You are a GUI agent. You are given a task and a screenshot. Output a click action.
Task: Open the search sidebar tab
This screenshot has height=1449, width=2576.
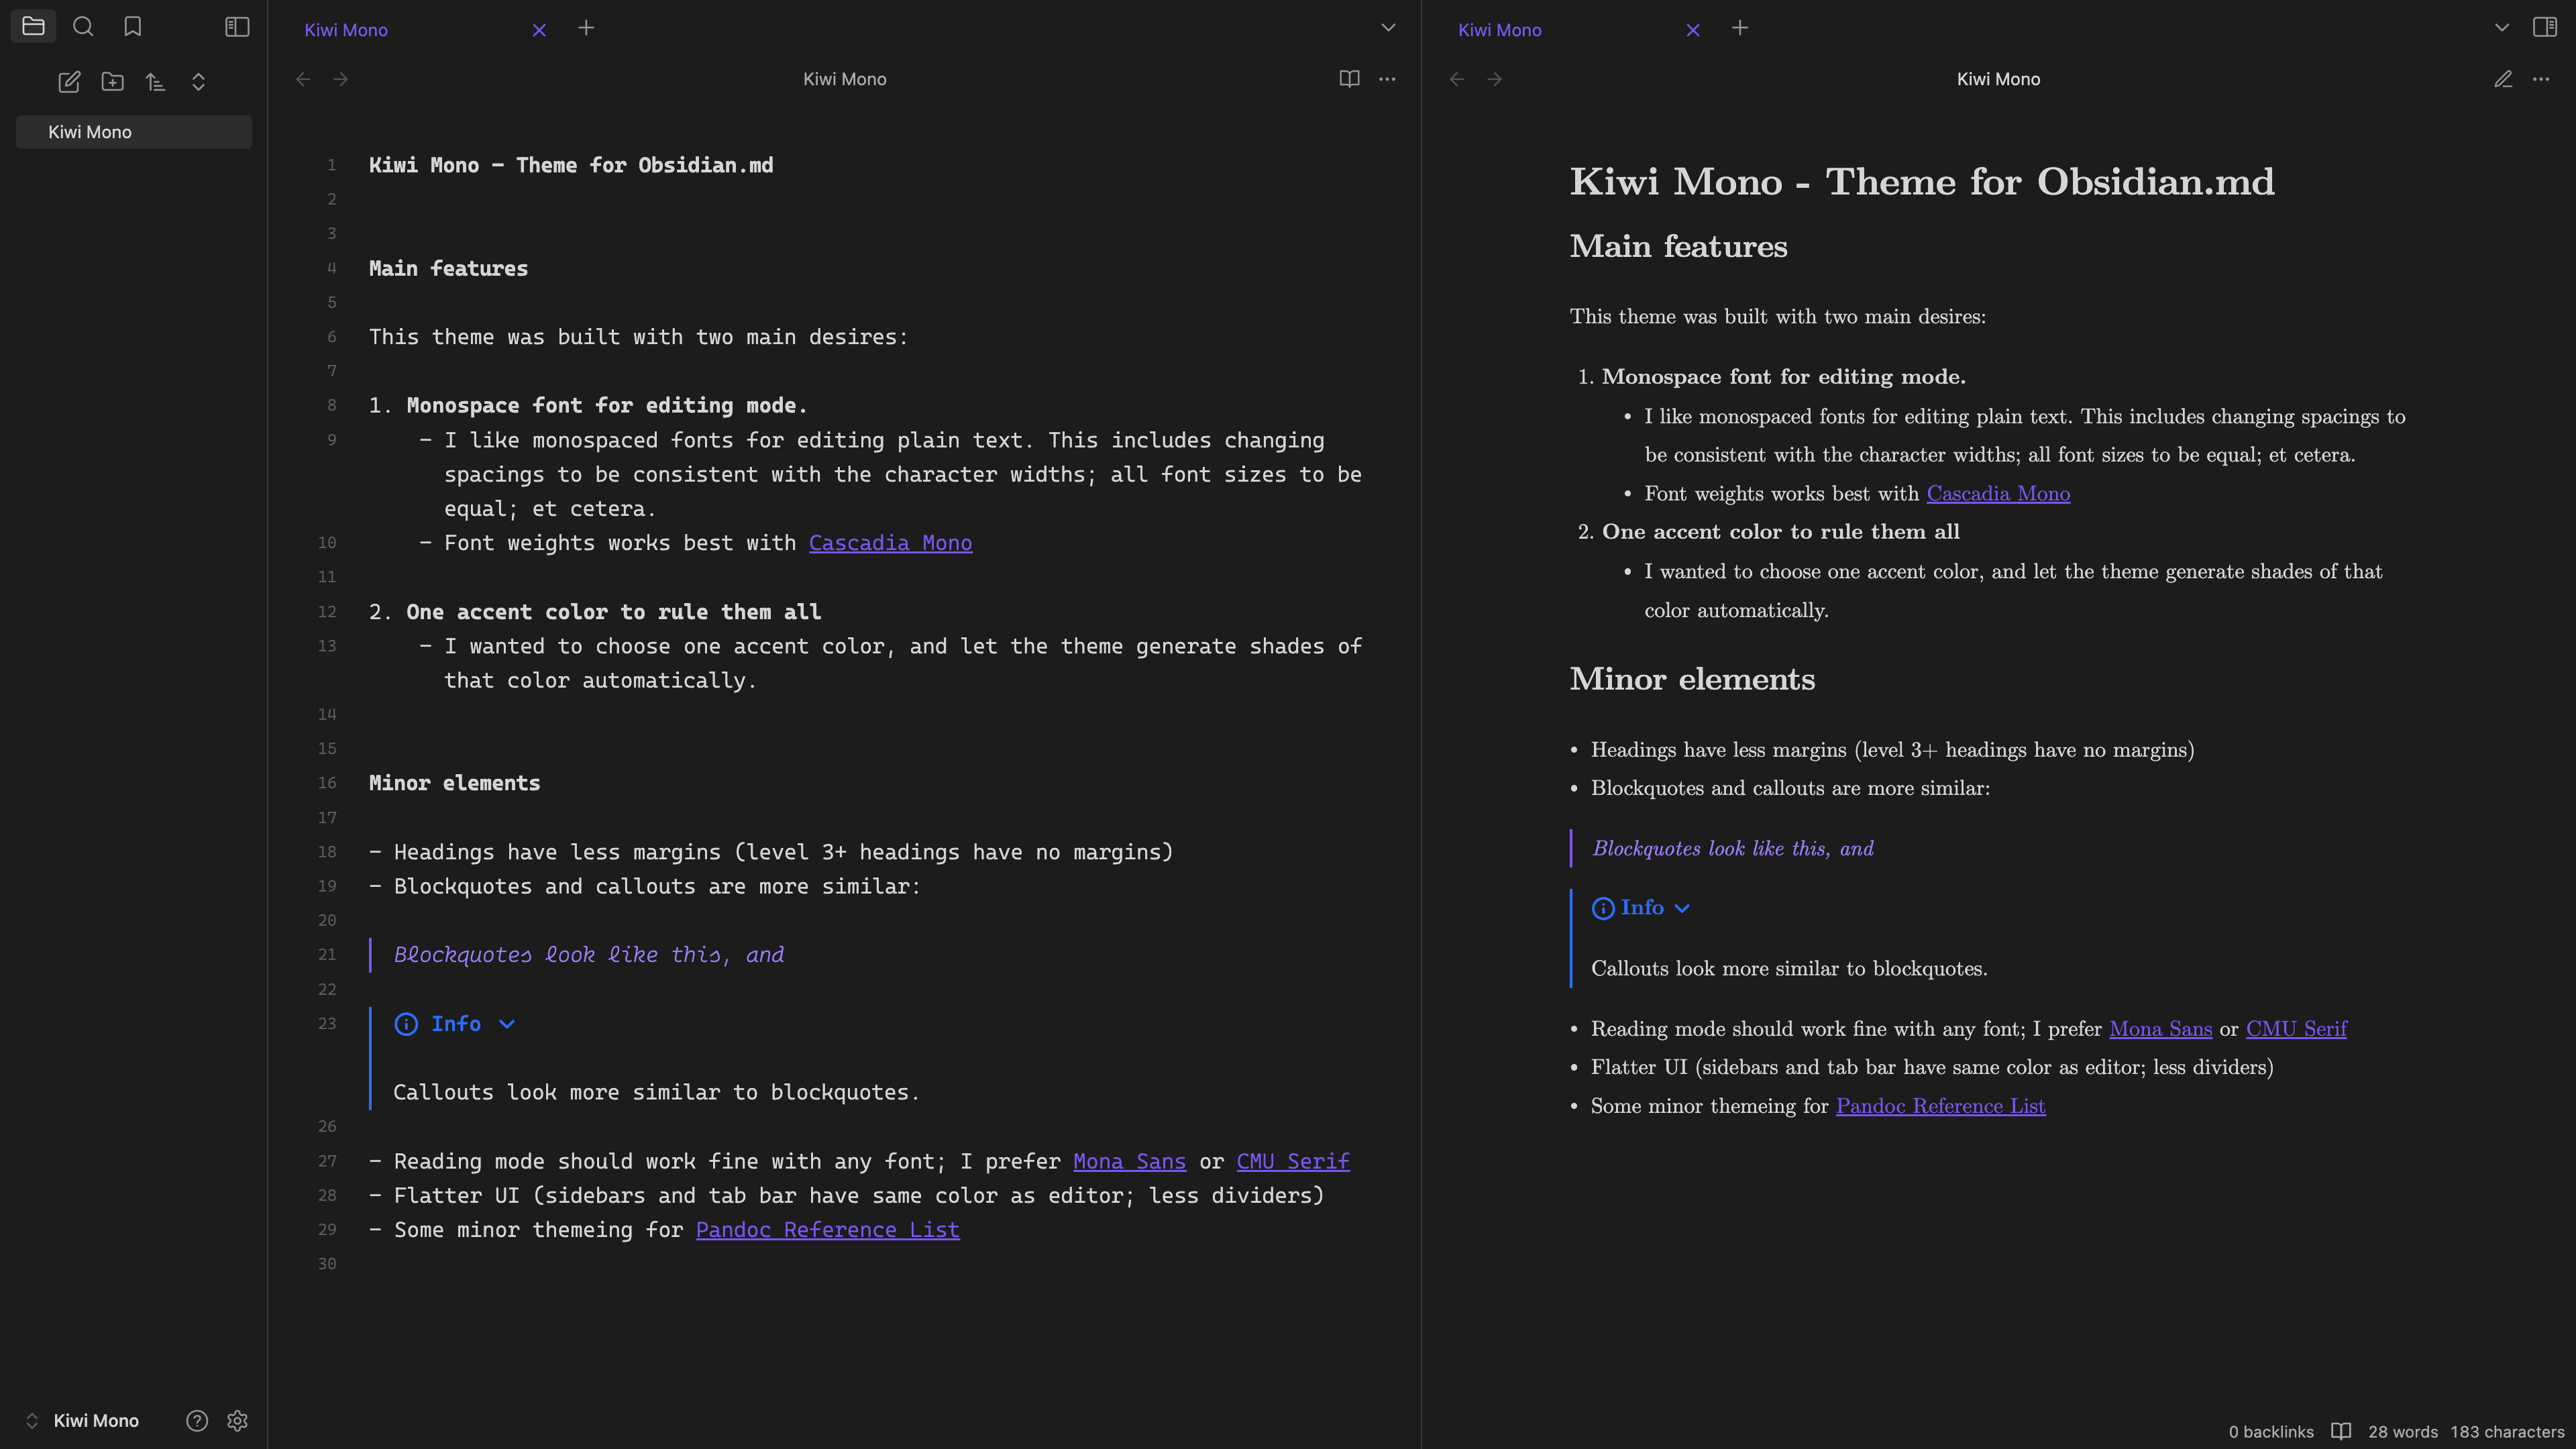pos(83,27)
